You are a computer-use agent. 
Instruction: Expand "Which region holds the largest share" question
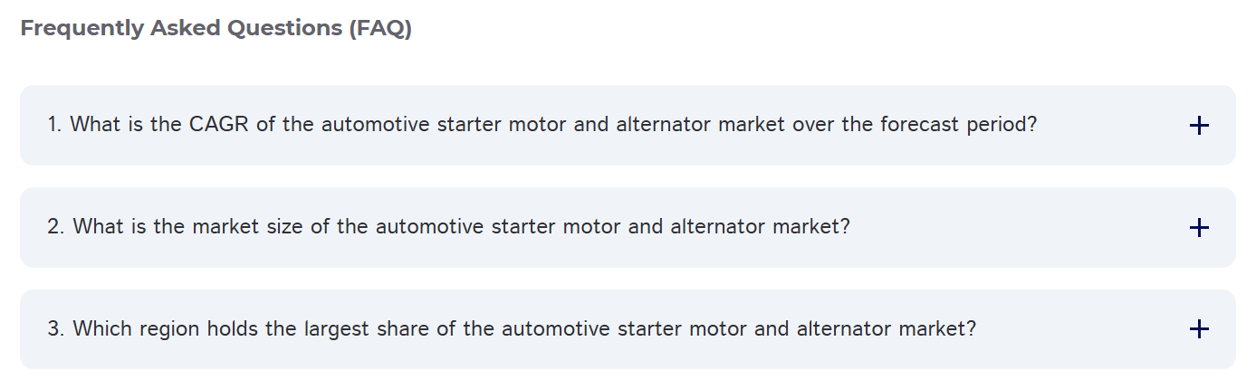[x=512, y=328]
